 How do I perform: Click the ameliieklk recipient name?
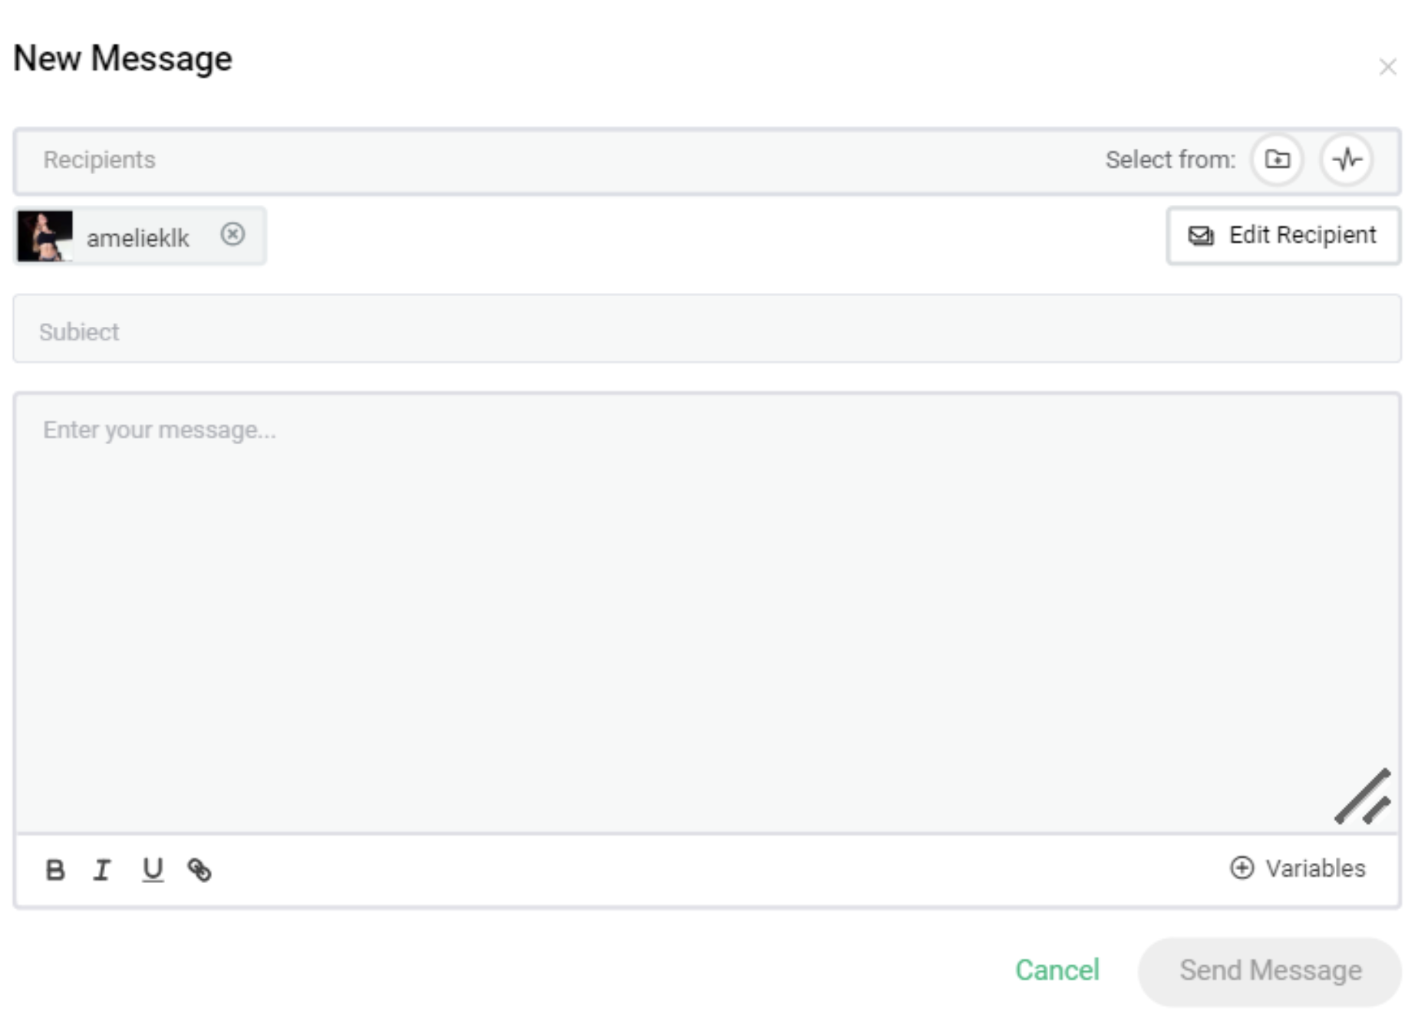pos(137,239)
